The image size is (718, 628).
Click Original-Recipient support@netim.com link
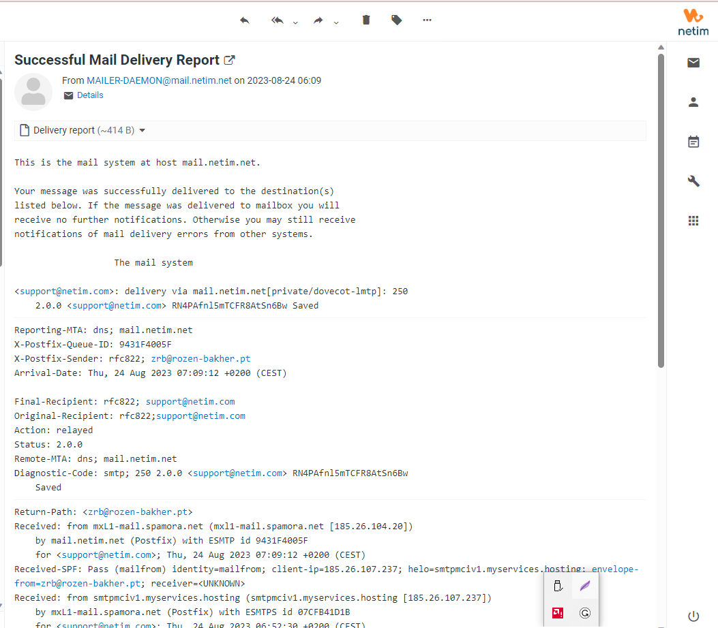[201, 415]
